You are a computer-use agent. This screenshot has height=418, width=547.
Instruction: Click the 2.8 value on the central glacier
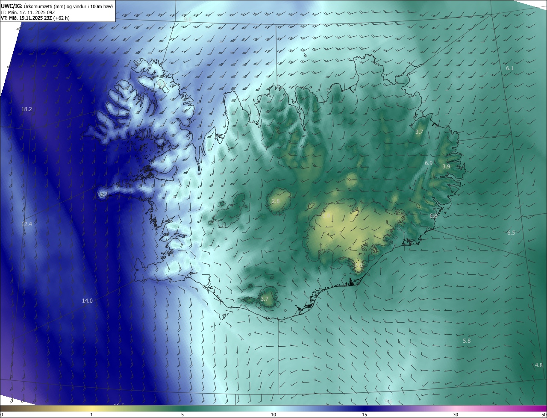276,201
